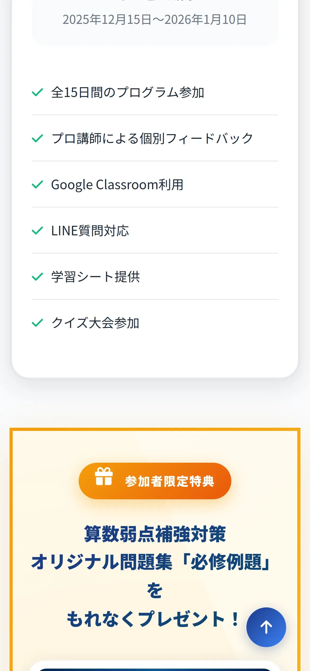Click the checkmark beside クイズ大会参加

[37, 323]
